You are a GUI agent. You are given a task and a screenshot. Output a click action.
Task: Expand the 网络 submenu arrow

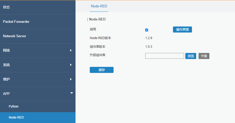[71, 50]
